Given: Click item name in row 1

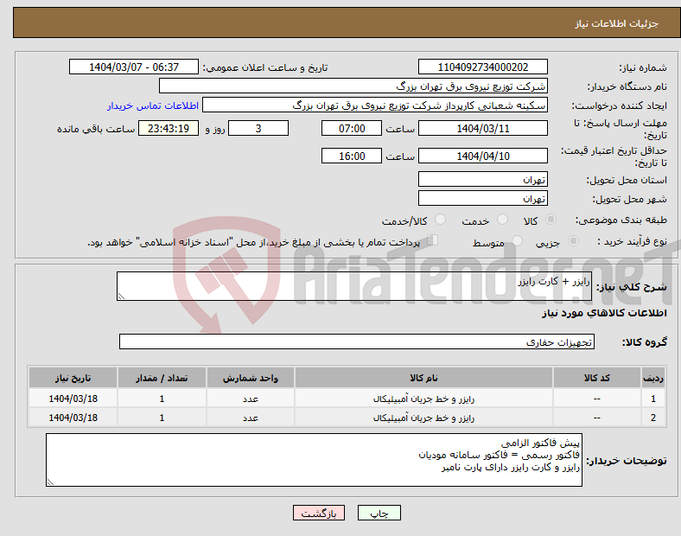Looking at the screenshot, I should pyautogui.click(x=423, y=399).
